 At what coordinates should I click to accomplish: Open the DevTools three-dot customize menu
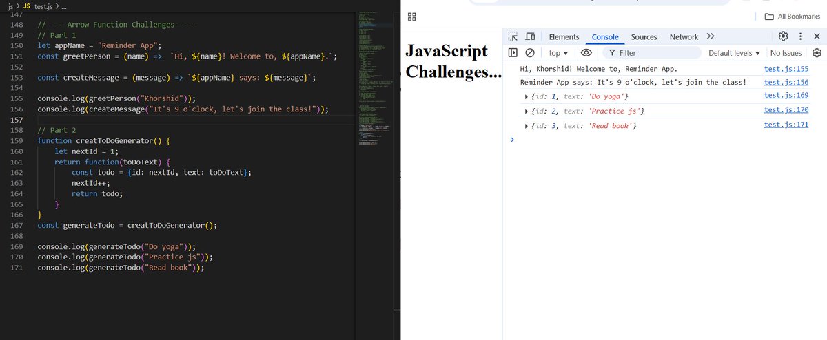coord(800,36)
